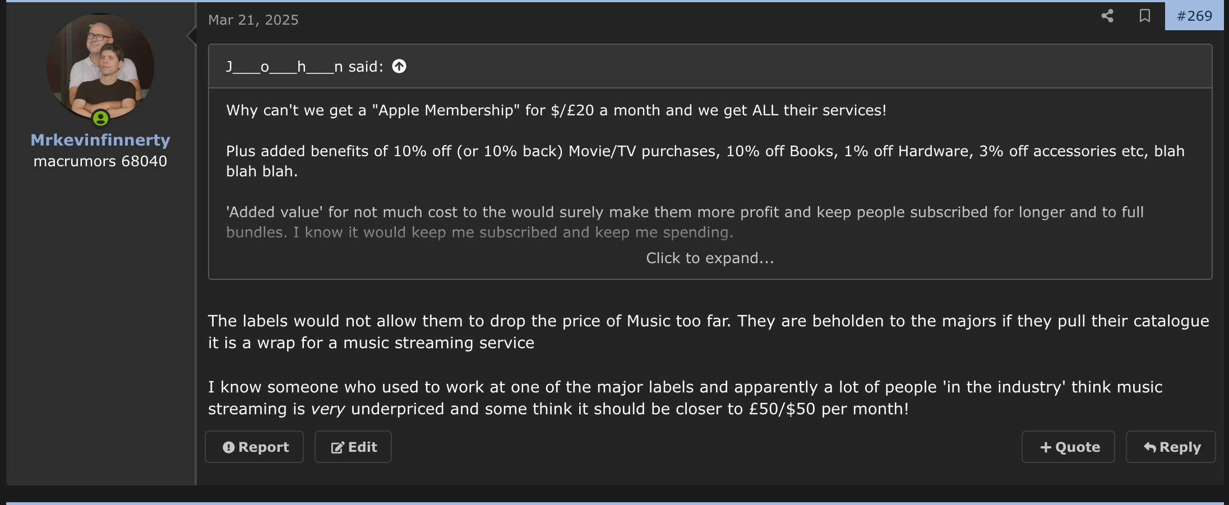1229x505 pixels.
Task: Click the 'J___o___h___n said:' quote header
Action: (x=304, y=67)
